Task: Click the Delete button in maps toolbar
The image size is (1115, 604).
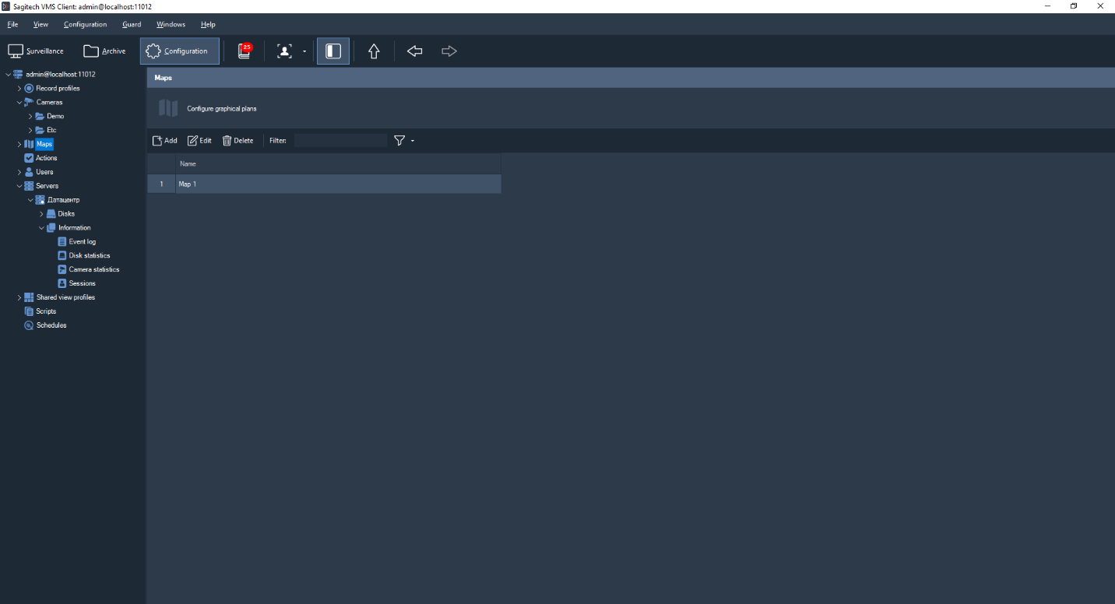Action: [x=238, y=141]
